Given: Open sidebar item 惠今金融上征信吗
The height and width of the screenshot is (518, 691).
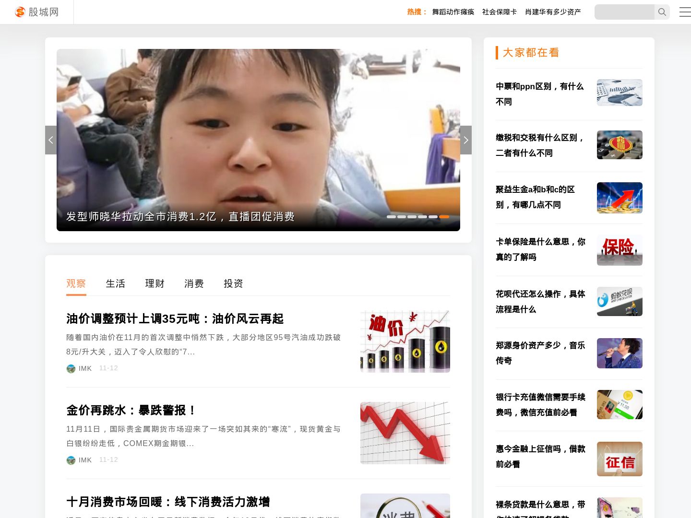Looking at the screenshot, I should coord(540,457).
